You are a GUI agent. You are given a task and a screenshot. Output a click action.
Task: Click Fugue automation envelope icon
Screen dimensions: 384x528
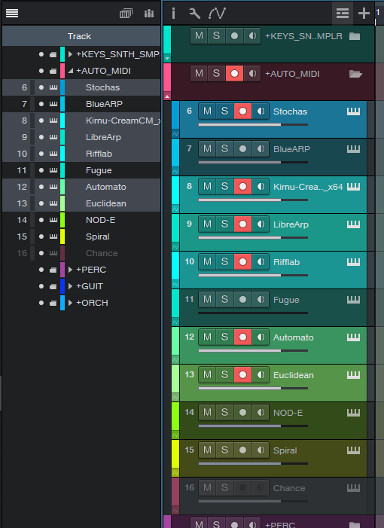(175, 322)
